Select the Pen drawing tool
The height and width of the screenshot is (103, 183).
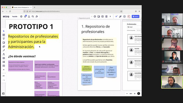coord(4,54)
